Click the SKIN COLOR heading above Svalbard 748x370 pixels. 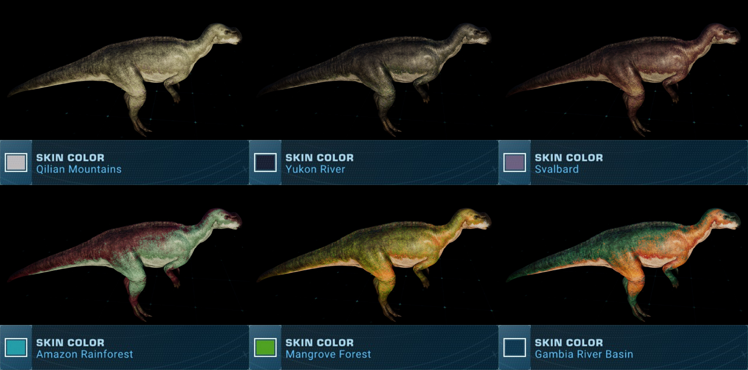pyautogui.click(x=569, y=158)
